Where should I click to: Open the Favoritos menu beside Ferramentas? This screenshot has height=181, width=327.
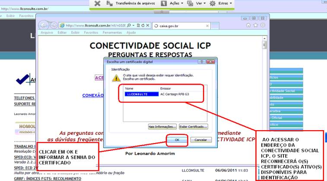(x=91, y=32)
